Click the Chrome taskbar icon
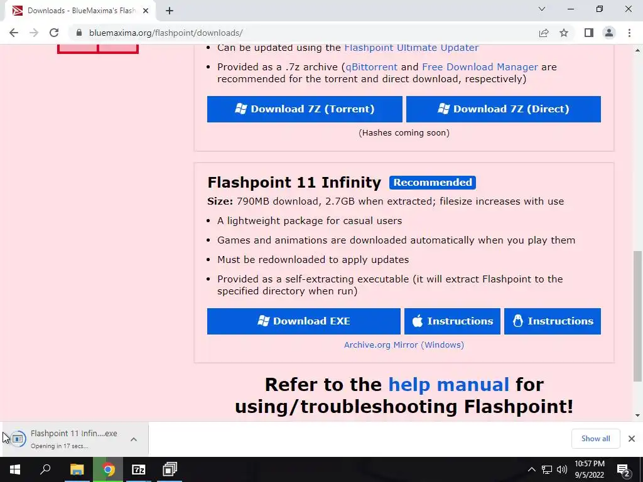Image resolution: width=643 pixels, height=482 pixels. point(108,469)
